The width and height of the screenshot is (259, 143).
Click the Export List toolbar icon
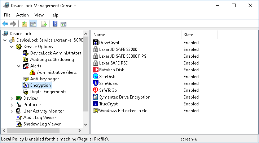click(44, 24)
